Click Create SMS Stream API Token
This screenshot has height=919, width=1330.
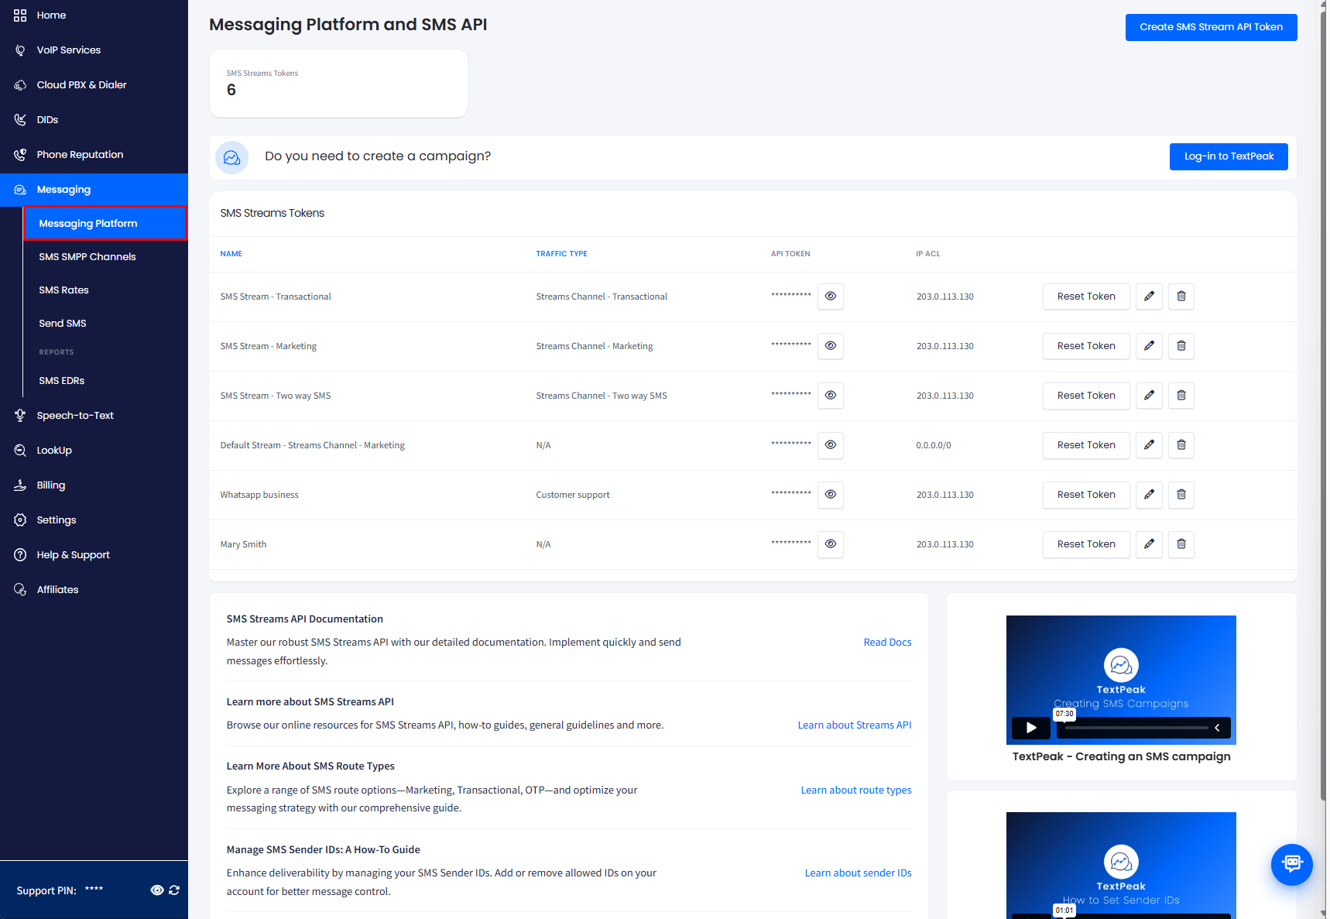click(x=1211, y=27)
